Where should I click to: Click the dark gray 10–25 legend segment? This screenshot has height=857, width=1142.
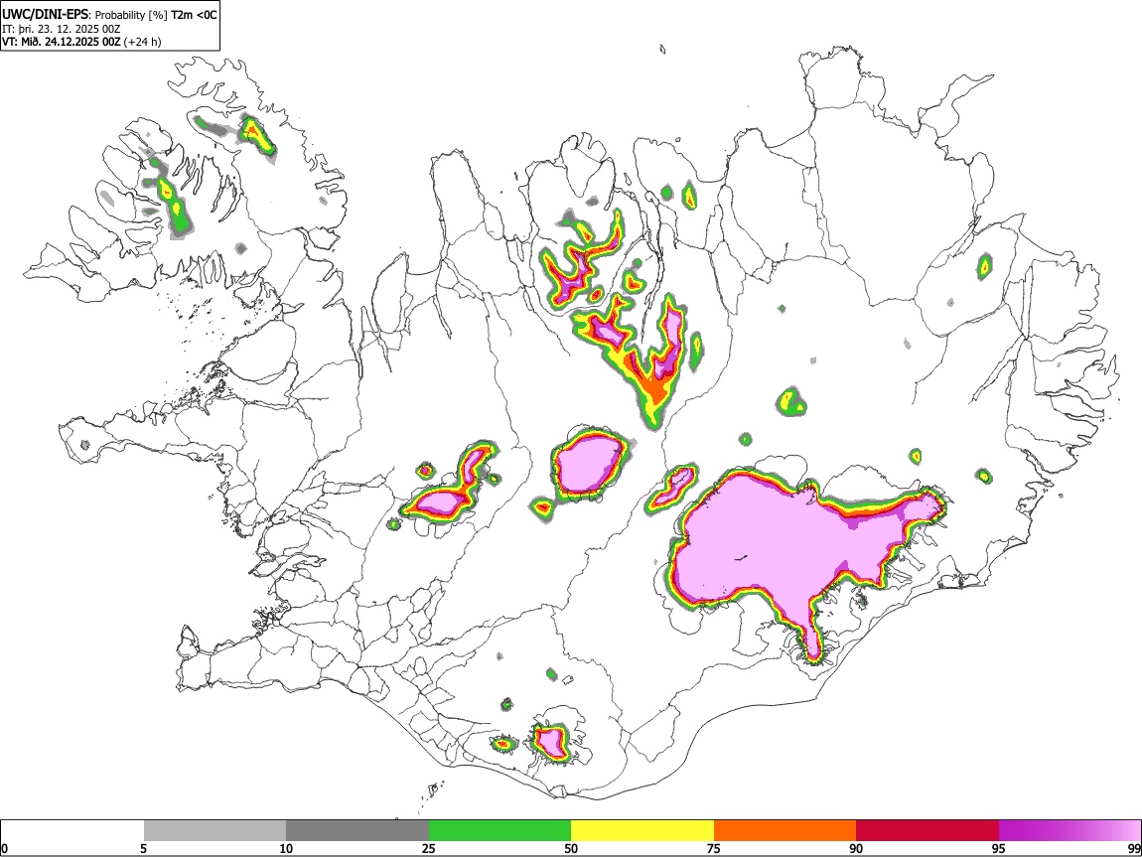(357, 830)
